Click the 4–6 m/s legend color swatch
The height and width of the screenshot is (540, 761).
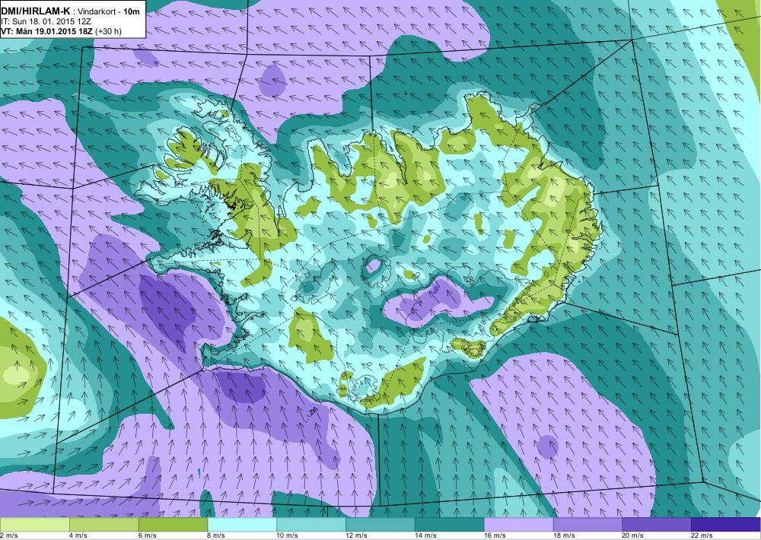coord(103,525)
